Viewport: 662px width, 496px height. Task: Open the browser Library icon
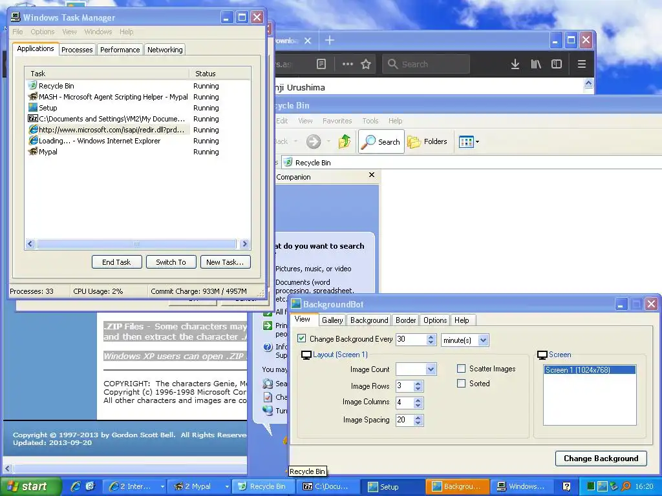(536, 64)
